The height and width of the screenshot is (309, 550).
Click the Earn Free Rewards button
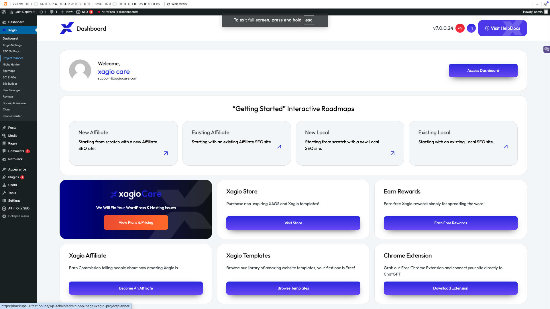451,223
